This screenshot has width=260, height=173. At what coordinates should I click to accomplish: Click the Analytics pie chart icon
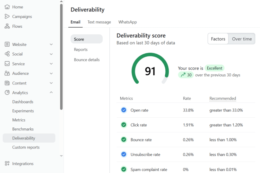pyautogui.click(x=7, y=92)
